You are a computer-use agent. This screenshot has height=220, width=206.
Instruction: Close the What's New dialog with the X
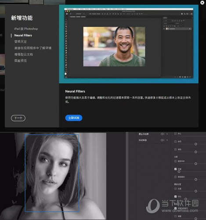(202, 3)
